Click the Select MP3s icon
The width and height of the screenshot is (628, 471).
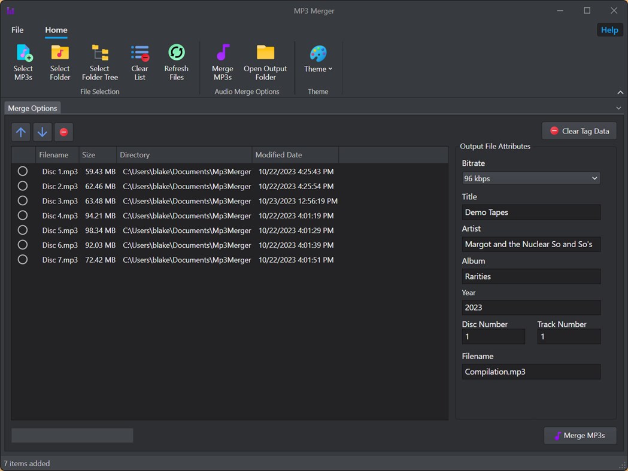pyautogui.click(x=23, y=57)
